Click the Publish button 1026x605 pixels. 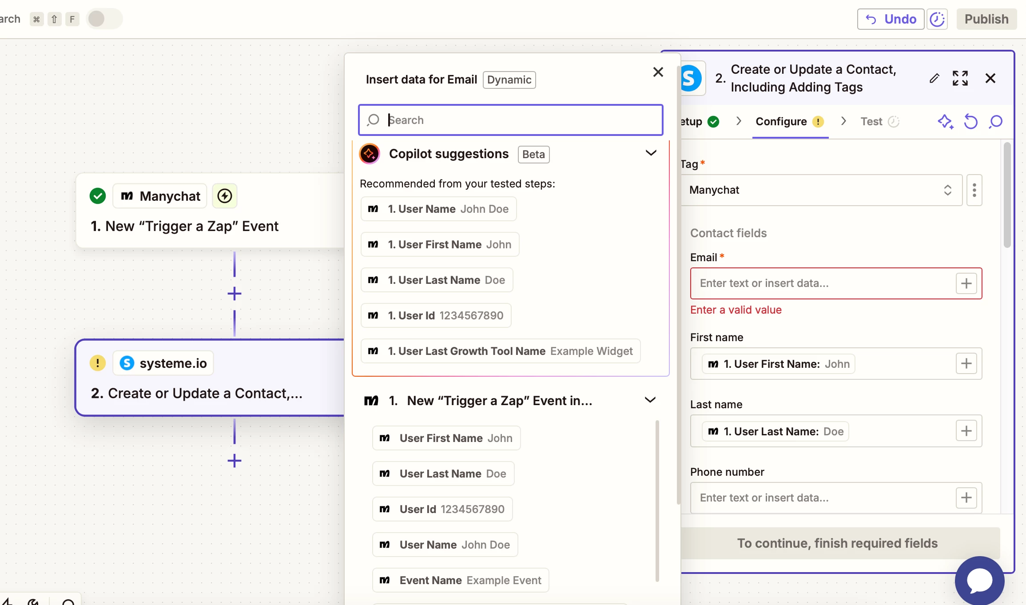986,19
